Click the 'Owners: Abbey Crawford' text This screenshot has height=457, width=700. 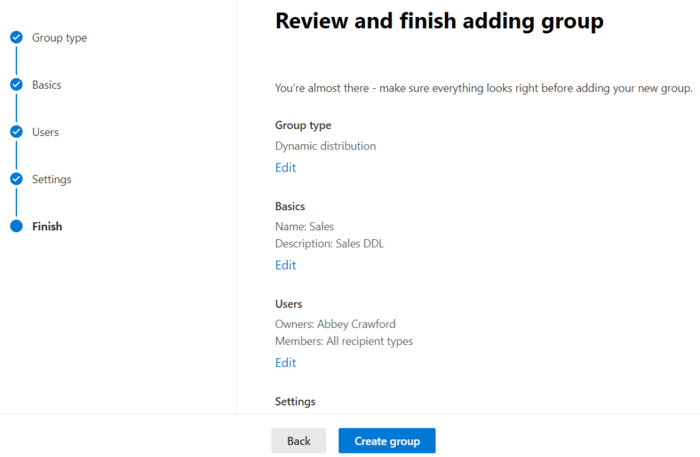335,324
